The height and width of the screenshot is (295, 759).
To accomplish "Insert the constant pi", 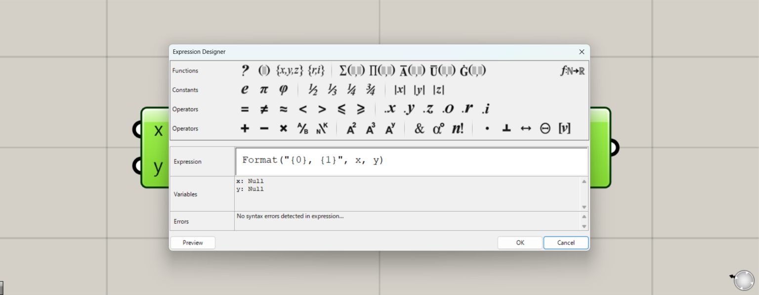I will coord(263,89).
